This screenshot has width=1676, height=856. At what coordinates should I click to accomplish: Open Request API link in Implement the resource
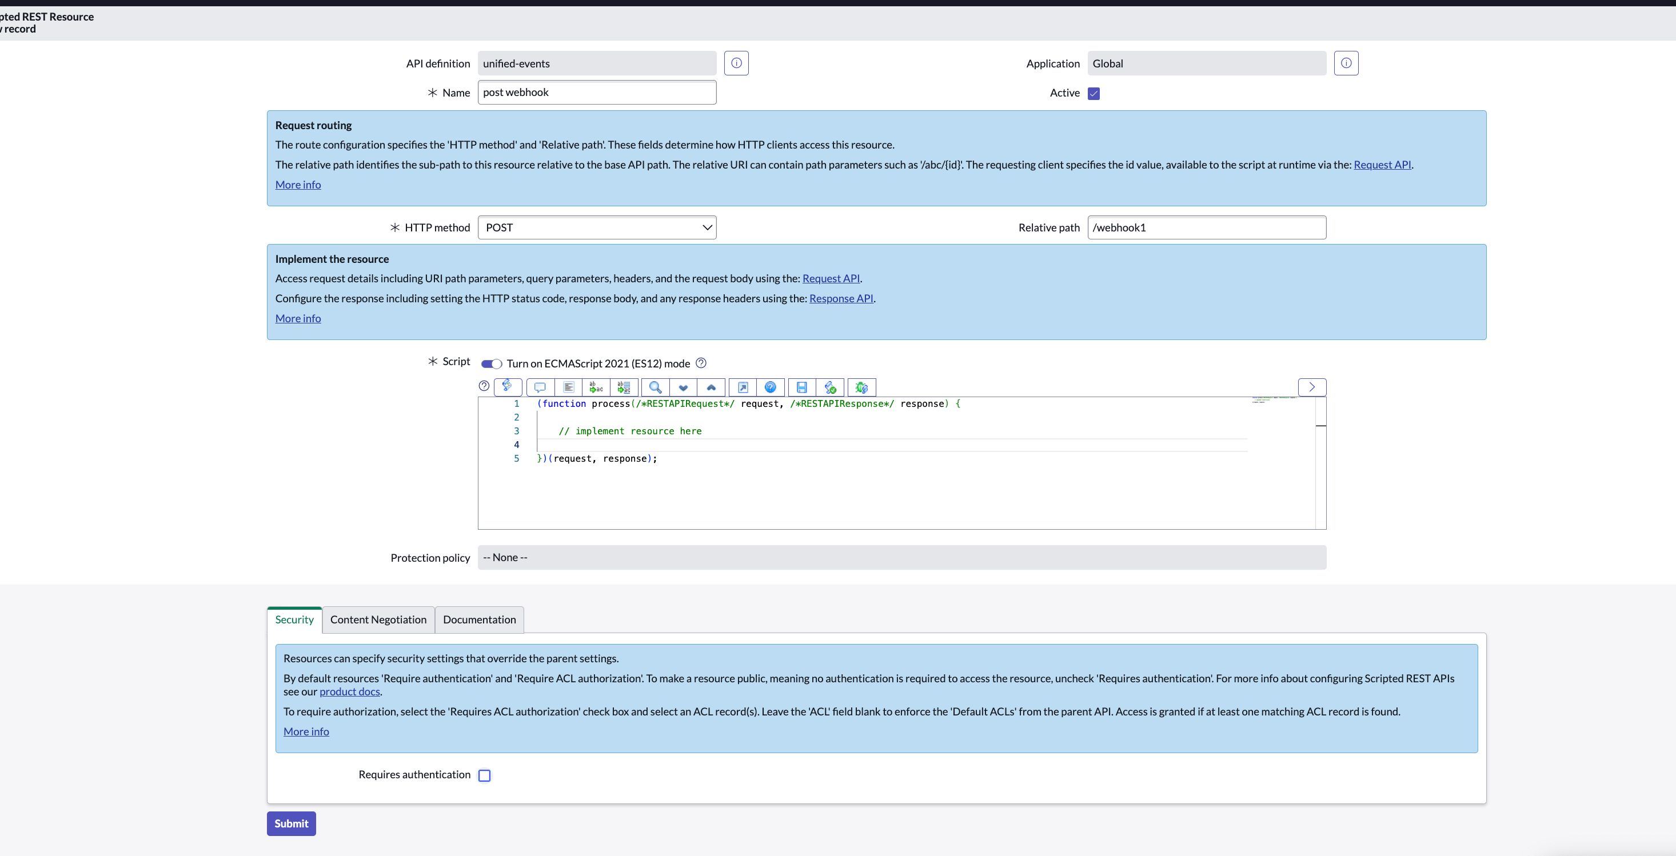(x=831, y=278)
